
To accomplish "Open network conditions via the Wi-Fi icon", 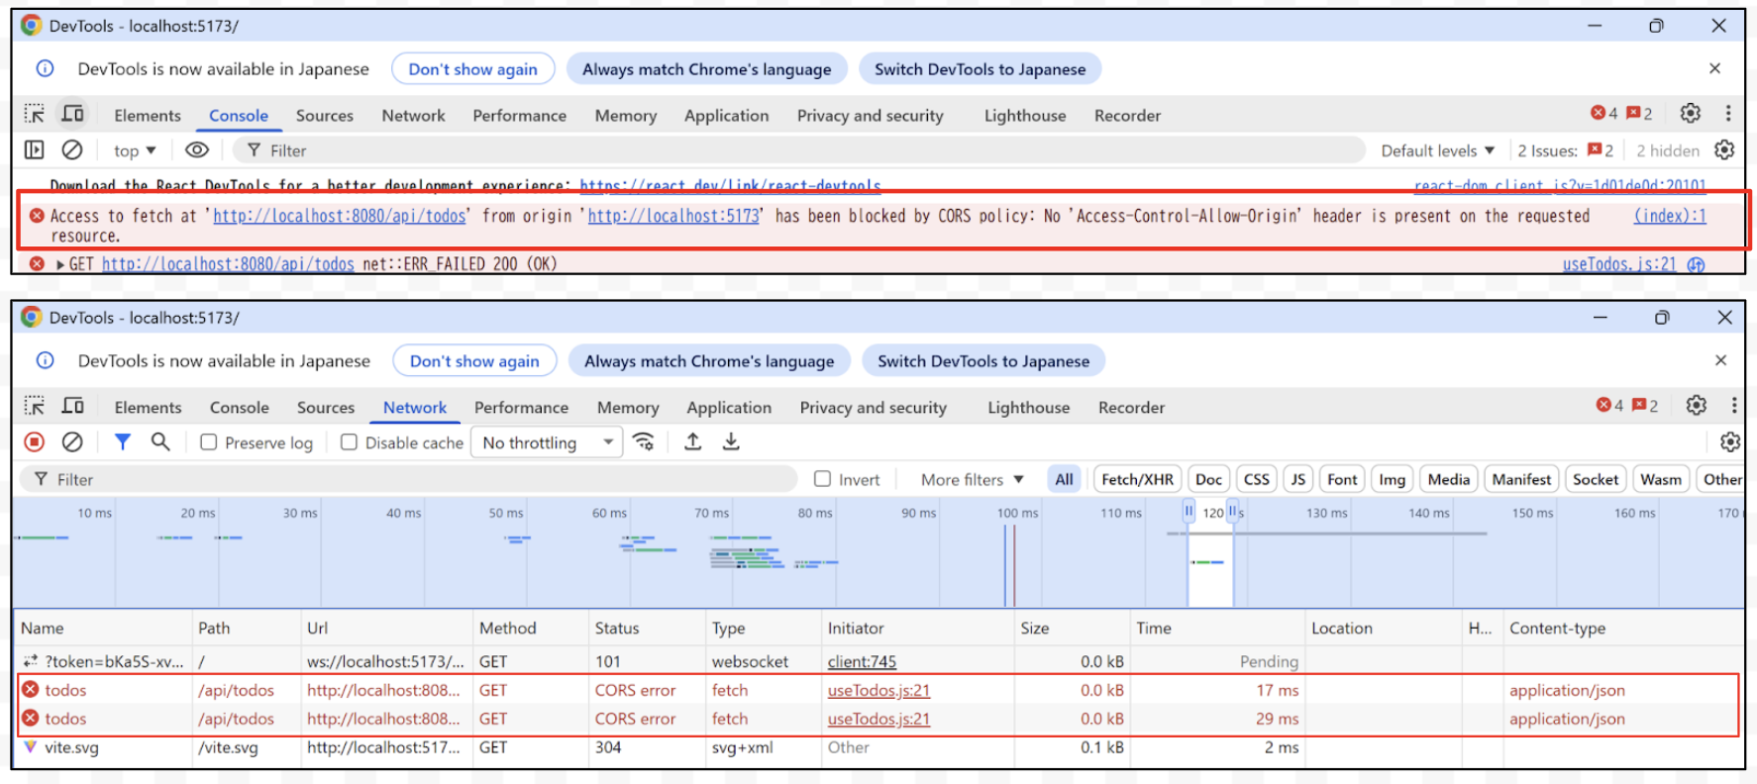I will 644,442.
